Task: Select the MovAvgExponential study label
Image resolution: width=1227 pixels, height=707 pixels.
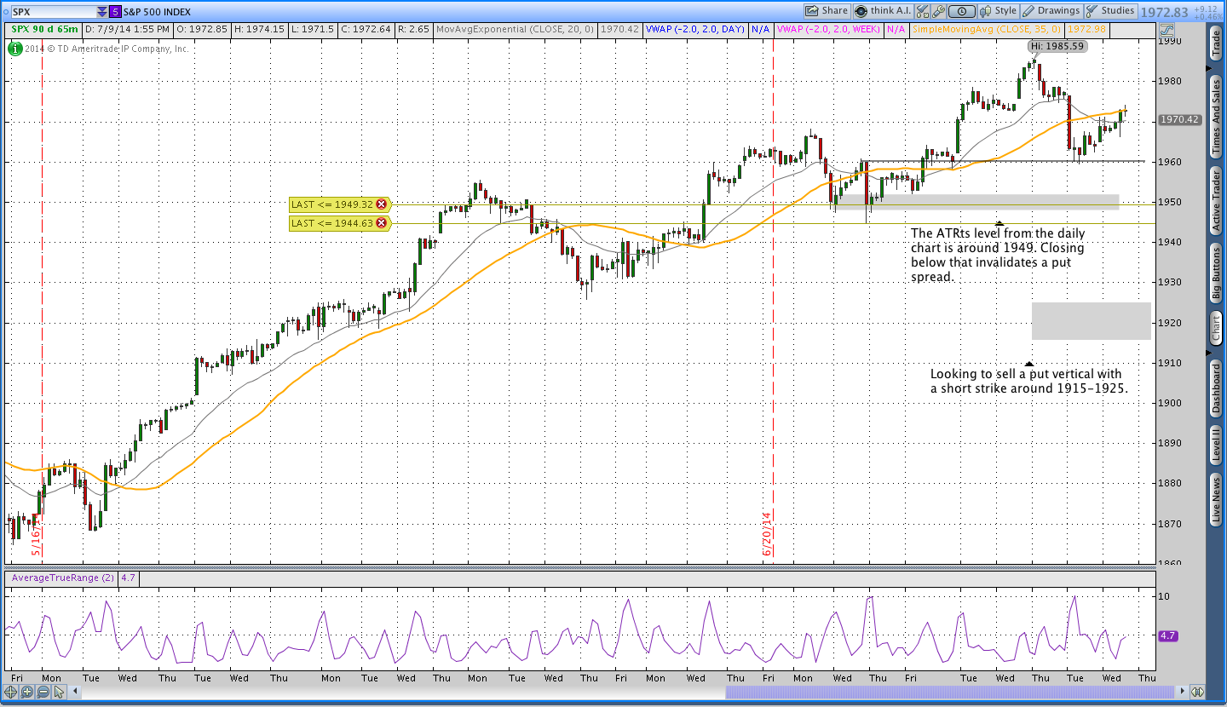Action: tap(515, 29)
